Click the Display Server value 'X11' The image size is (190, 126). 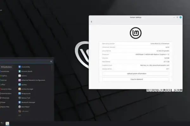click(x=168, y=69)
